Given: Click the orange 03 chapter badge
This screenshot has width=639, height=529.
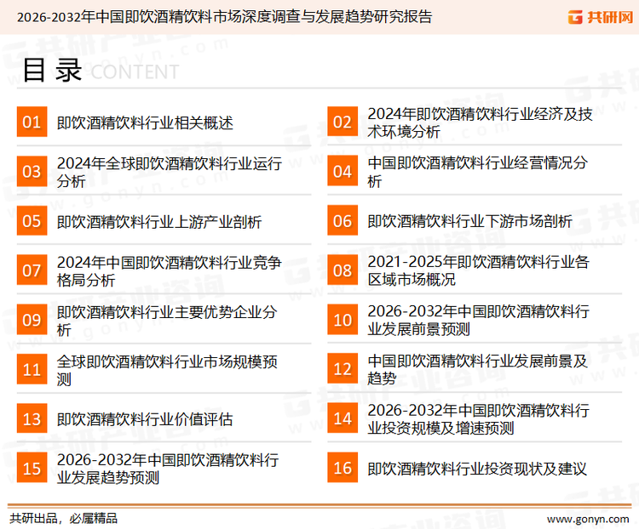Looking at the screenshot, I should tap(32, 171).
